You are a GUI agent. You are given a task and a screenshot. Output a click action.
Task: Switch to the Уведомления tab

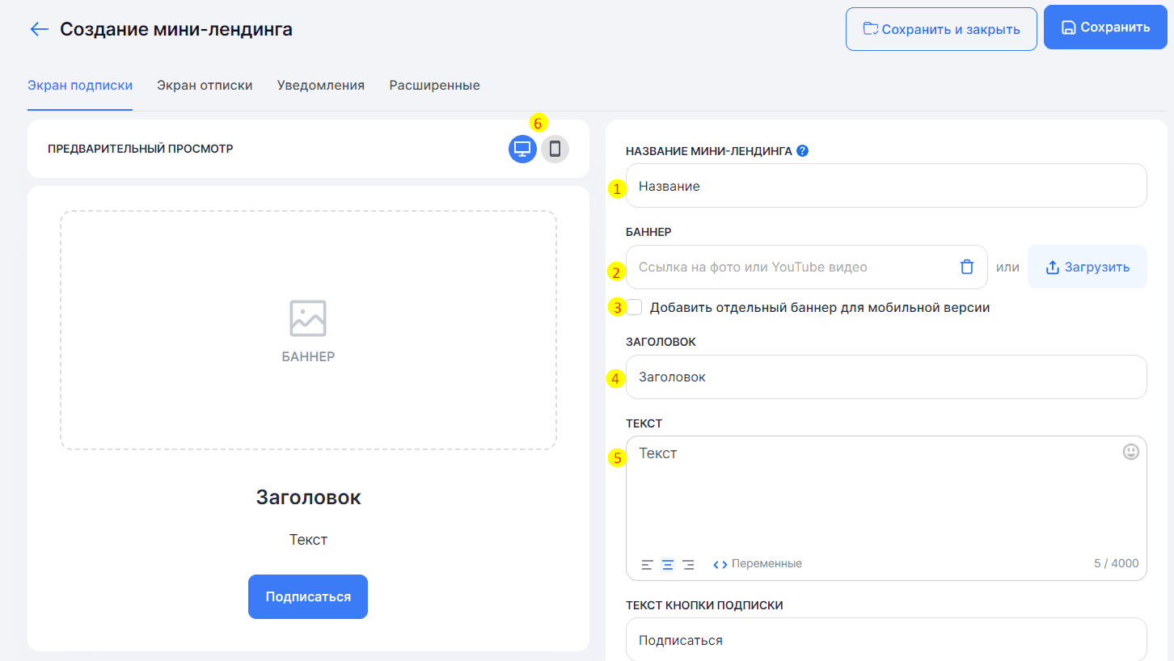tap(320, 85)
